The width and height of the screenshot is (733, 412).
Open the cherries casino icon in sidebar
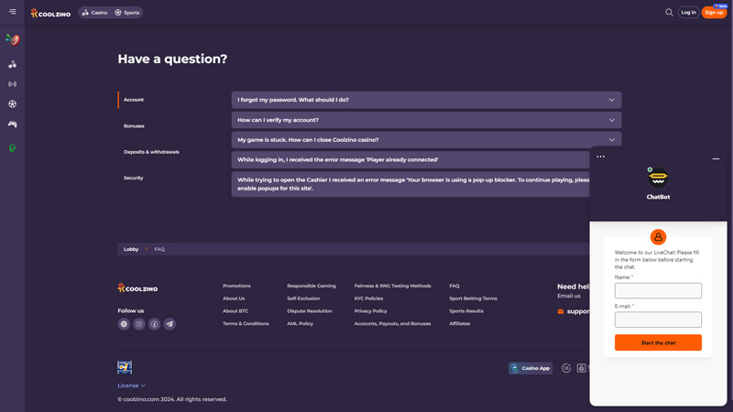pos(12,64)
